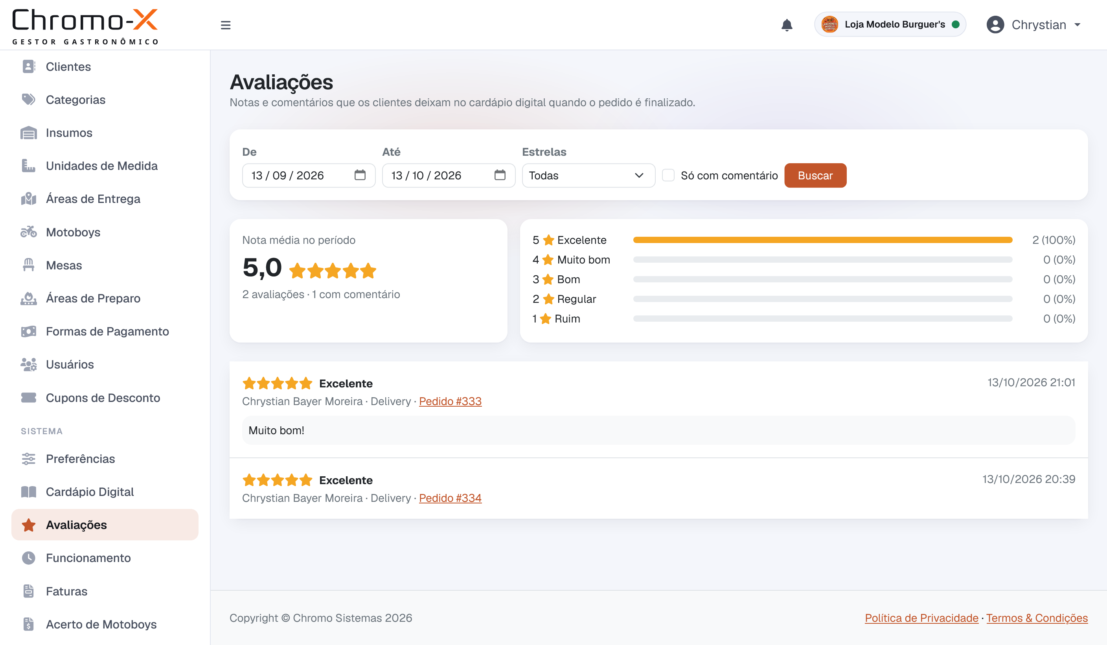This screenshot has height=645, width=1107.
Task: Enable the Só com comentário checkbox
Action: [668, 175]
